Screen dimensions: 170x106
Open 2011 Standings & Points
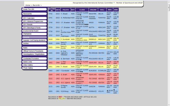34,28
